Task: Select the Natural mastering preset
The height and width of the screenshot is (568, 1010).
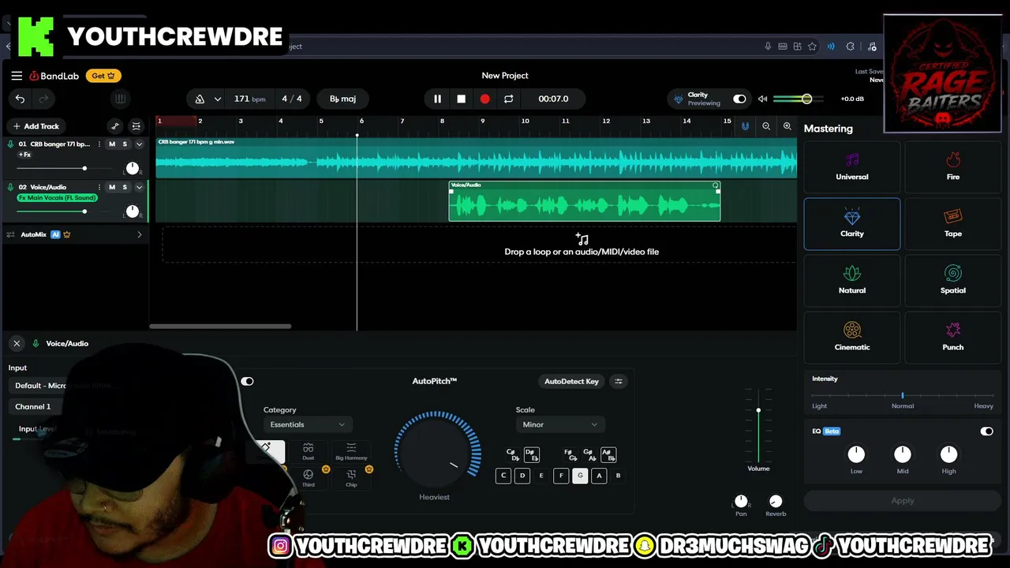Action: pos(852,281)
